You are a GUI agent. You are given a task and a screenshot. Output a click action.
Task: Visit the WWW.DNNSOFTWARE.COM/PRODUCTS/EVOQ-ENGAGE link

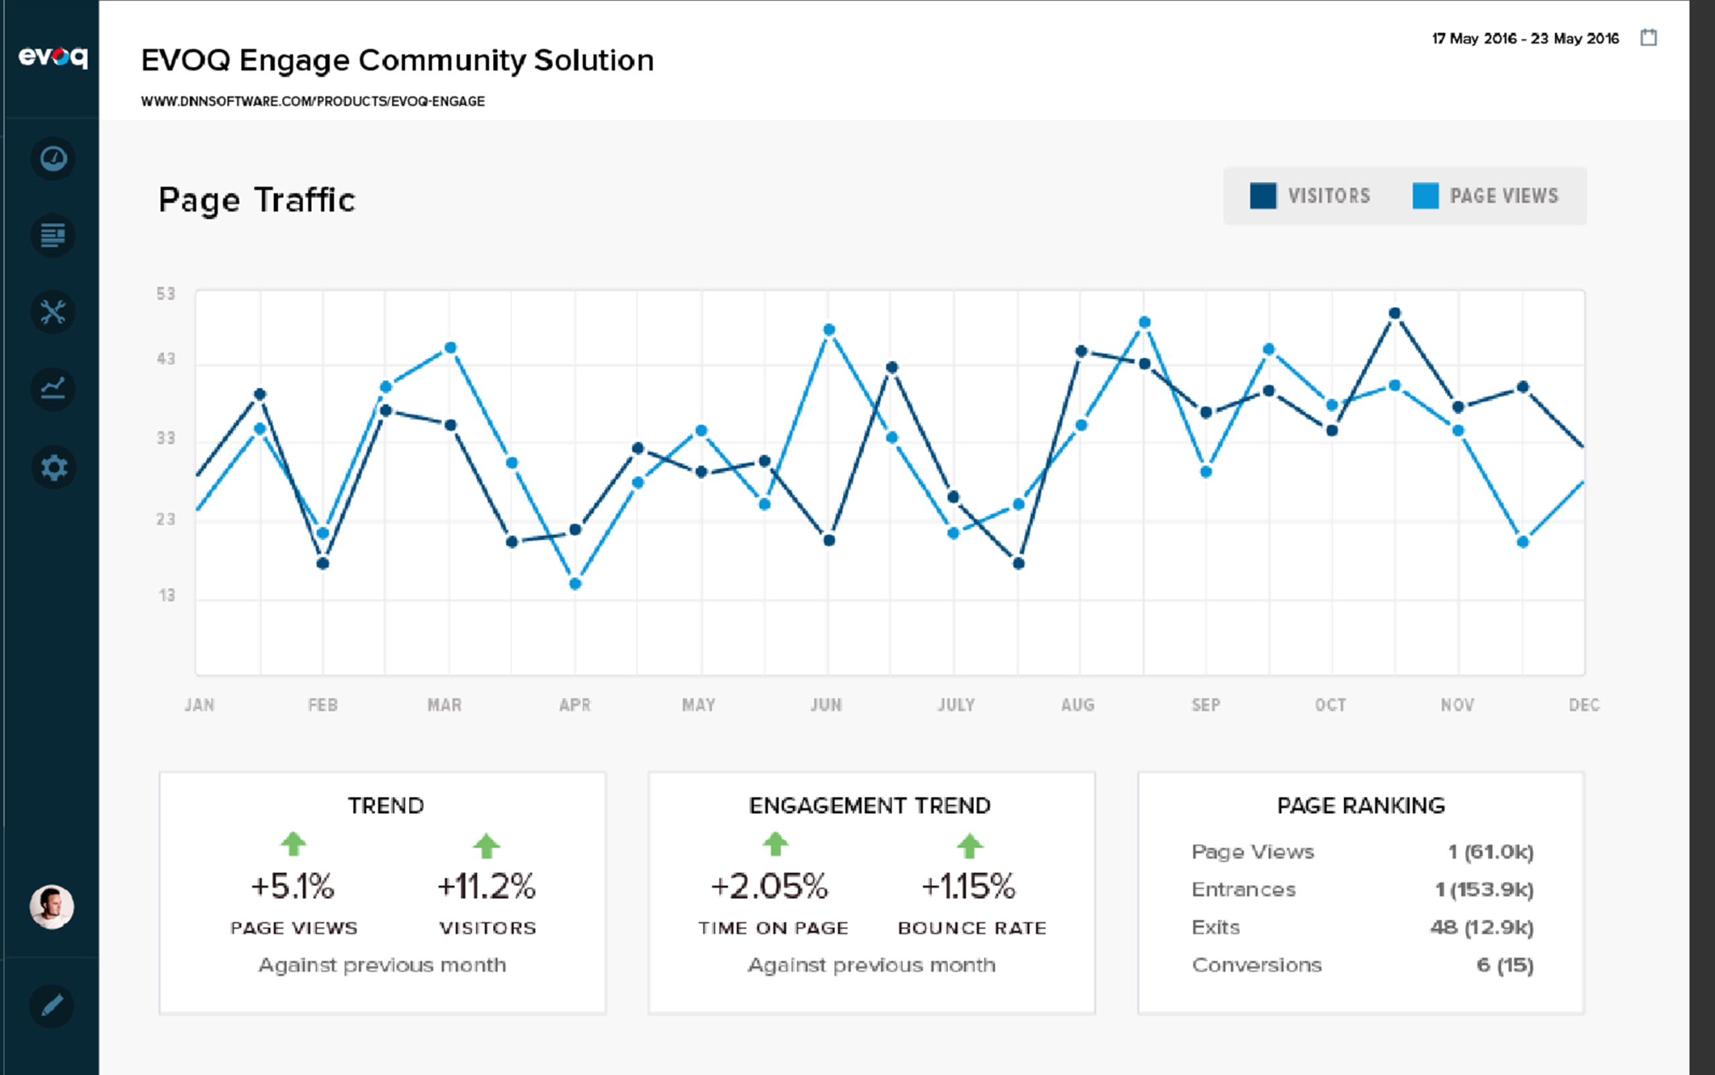coord(313,101)
